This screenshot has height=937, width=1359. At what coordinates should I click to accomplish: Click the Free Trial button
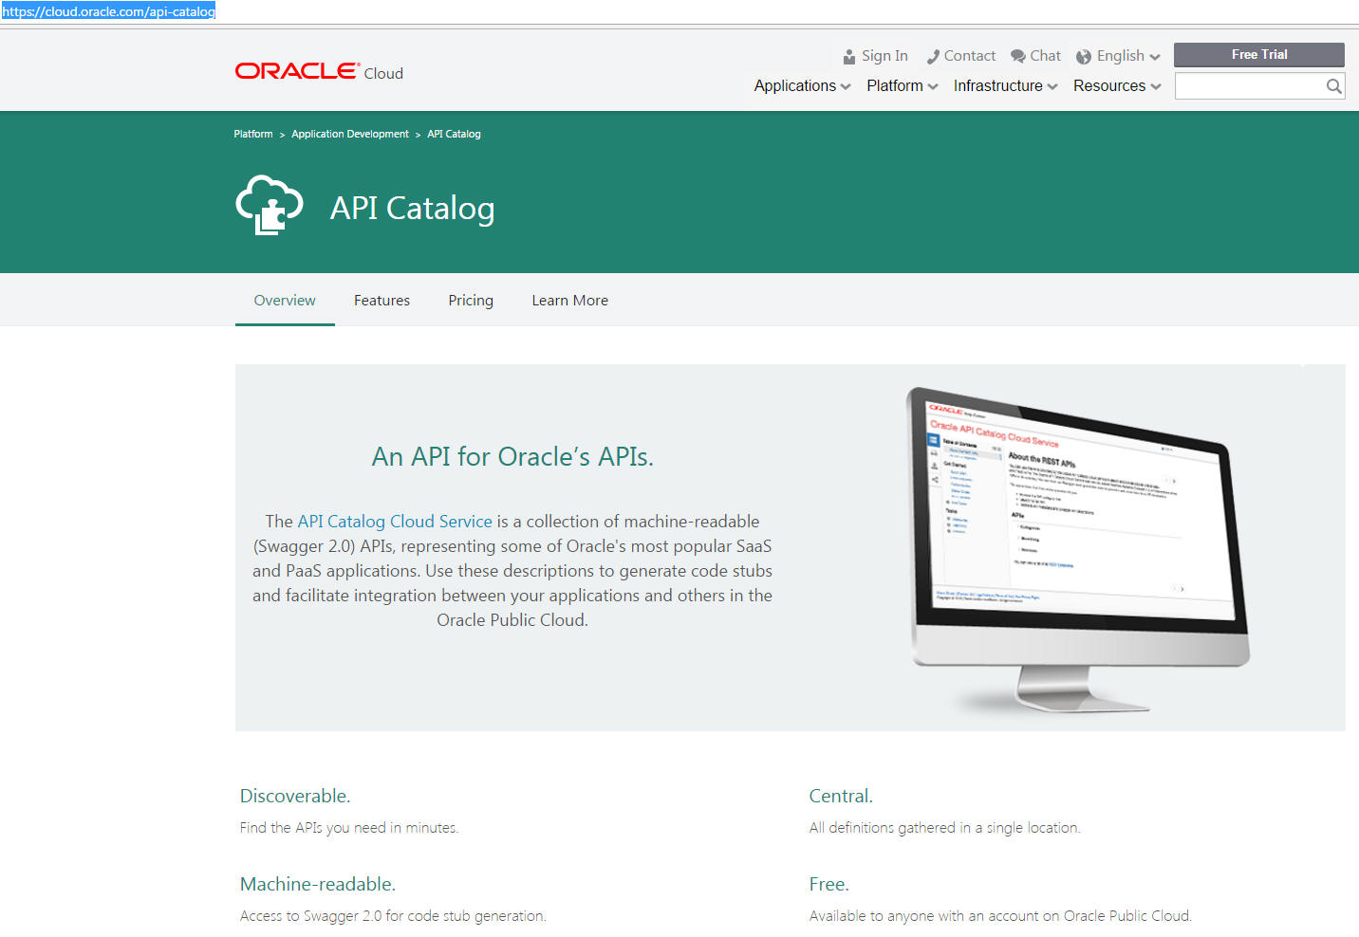pos(1259,55)
